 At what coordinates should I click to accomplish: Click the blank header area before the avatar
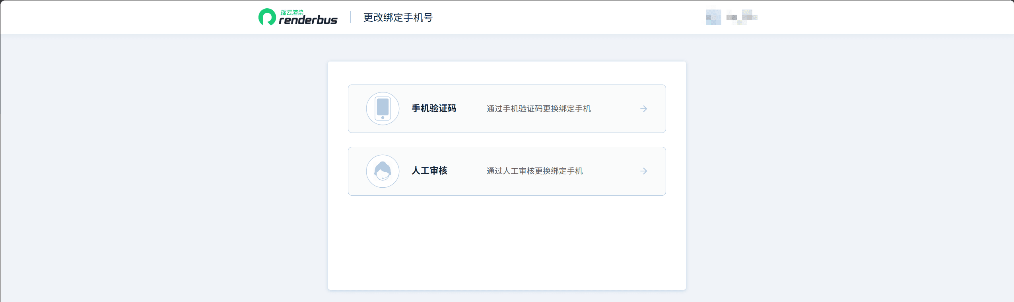[x=569, y=17]
